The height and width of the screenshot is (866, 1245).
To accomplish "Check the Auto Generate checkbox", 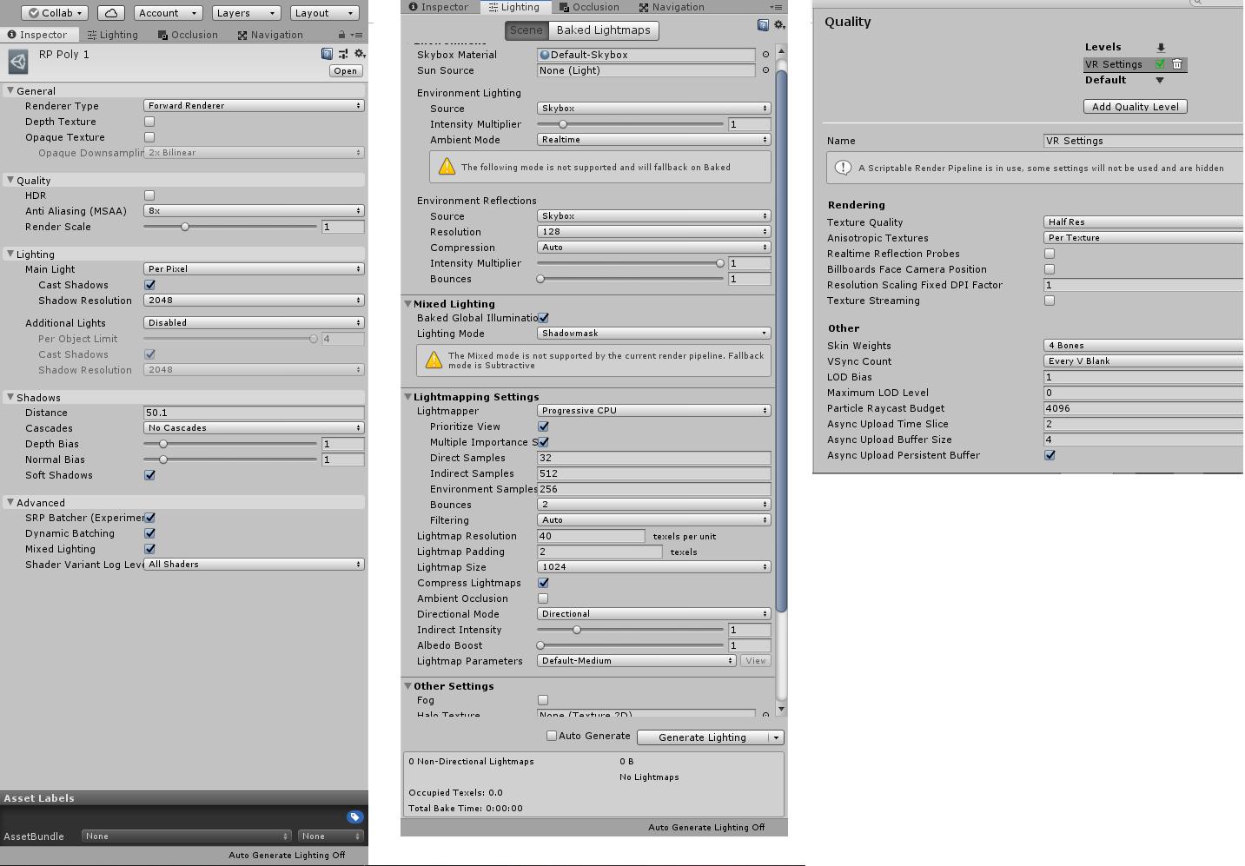I will (x=551, y=736).
